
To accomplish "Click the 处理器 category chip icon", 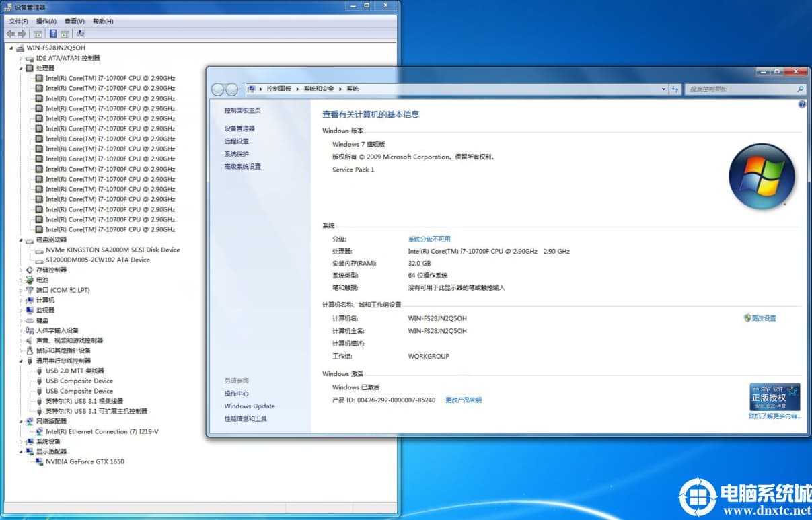I will (30, 68).
